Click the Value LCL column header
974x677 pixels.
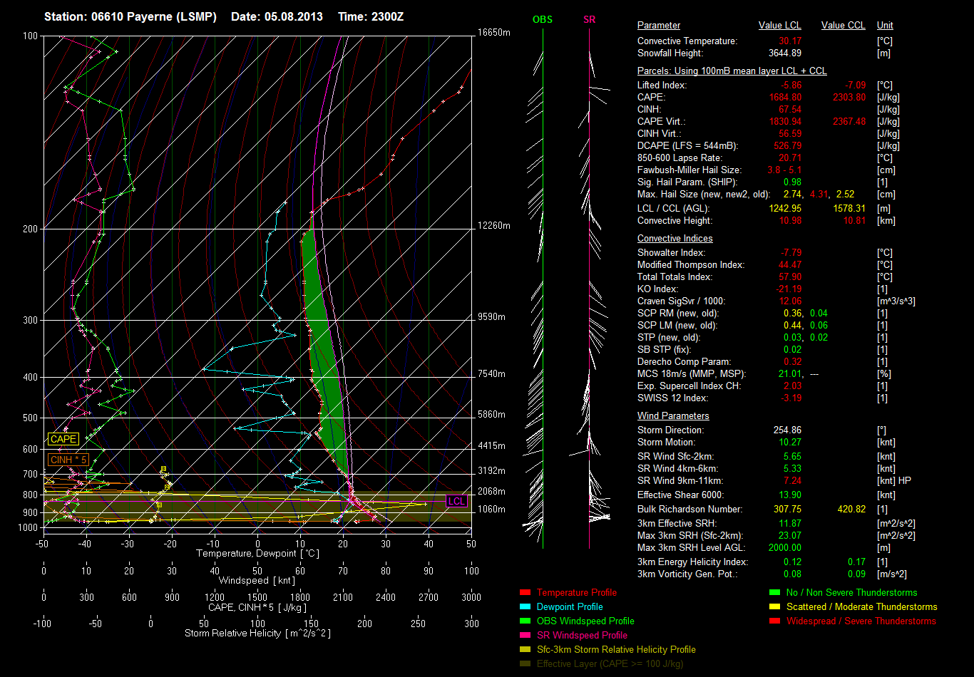(x=780, y=26)
